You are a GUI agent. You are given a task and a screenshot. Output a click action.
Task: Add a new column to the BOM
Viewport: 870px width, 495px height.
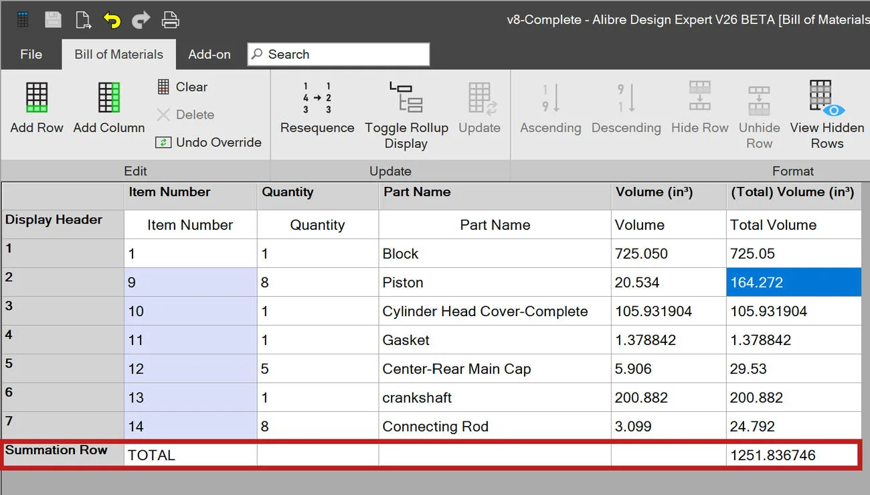pos(109,107)
